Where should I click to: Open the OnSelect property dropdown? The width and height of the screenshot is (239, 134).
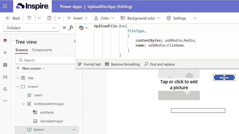pyautogui.click(x=31, y=28)
